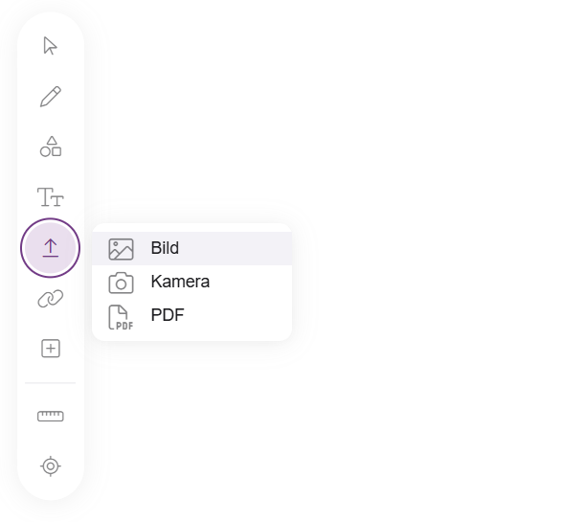This screenshot has width=561, height=522.
Task: Pick the PDF upload option
Action: [191, 315]
